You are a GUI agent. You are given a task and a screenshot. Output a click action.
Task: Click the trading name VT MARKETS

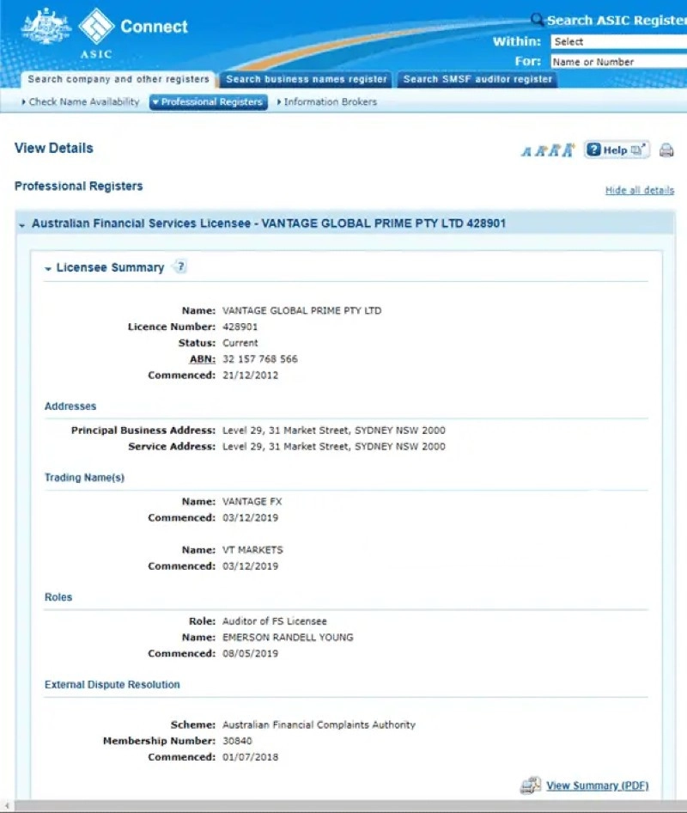[252, 550]
